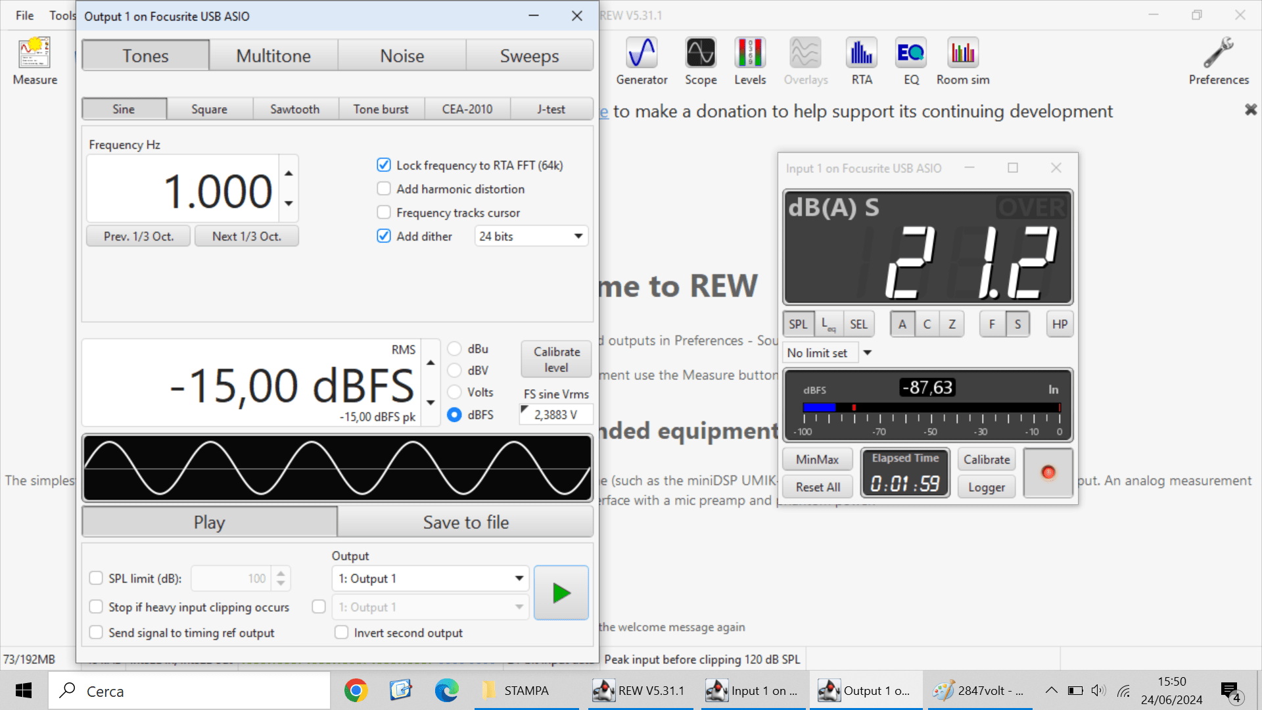This screenshot has height=710, width=1262.
Task: Open the Overlays icon
Action: tap(805, 62)
